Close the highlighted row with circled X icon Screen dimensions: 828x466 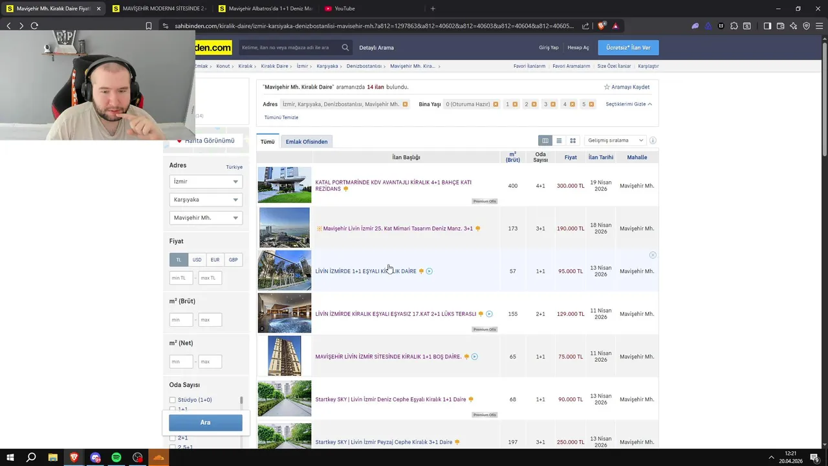coord(653,255)
